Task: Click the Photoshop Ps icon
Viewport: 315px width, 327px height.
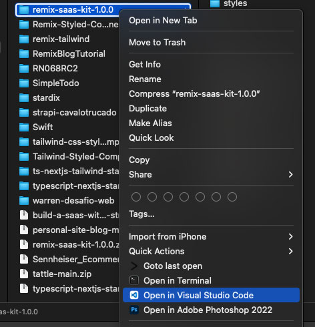Action: click(x=134, y=310)
